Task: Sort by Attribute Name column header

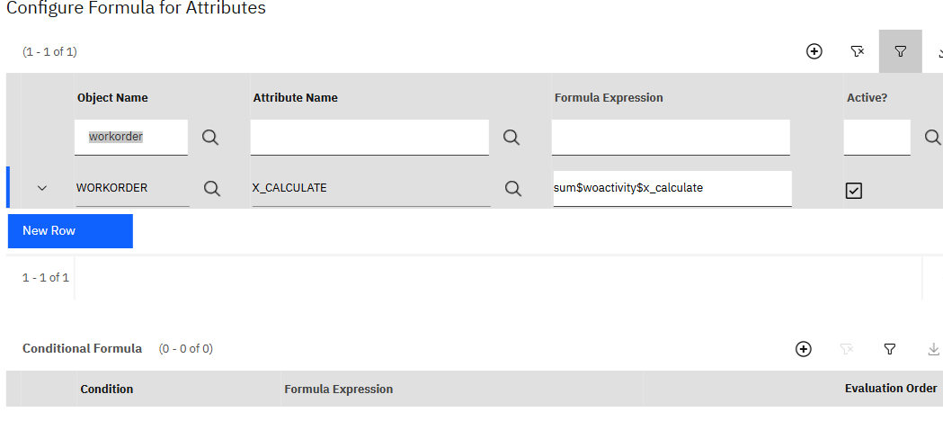Action: tap(295, 97)
